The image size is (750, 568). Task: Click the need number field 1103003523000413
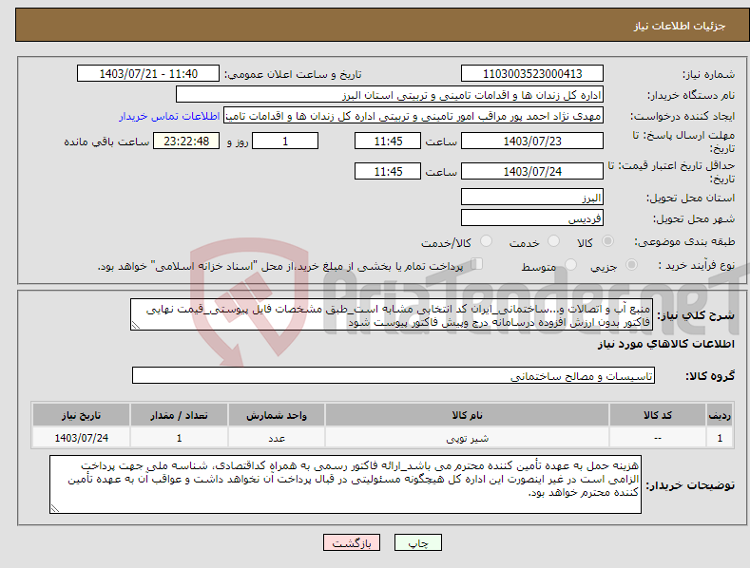pyautogui.click(x=532, y=74)
